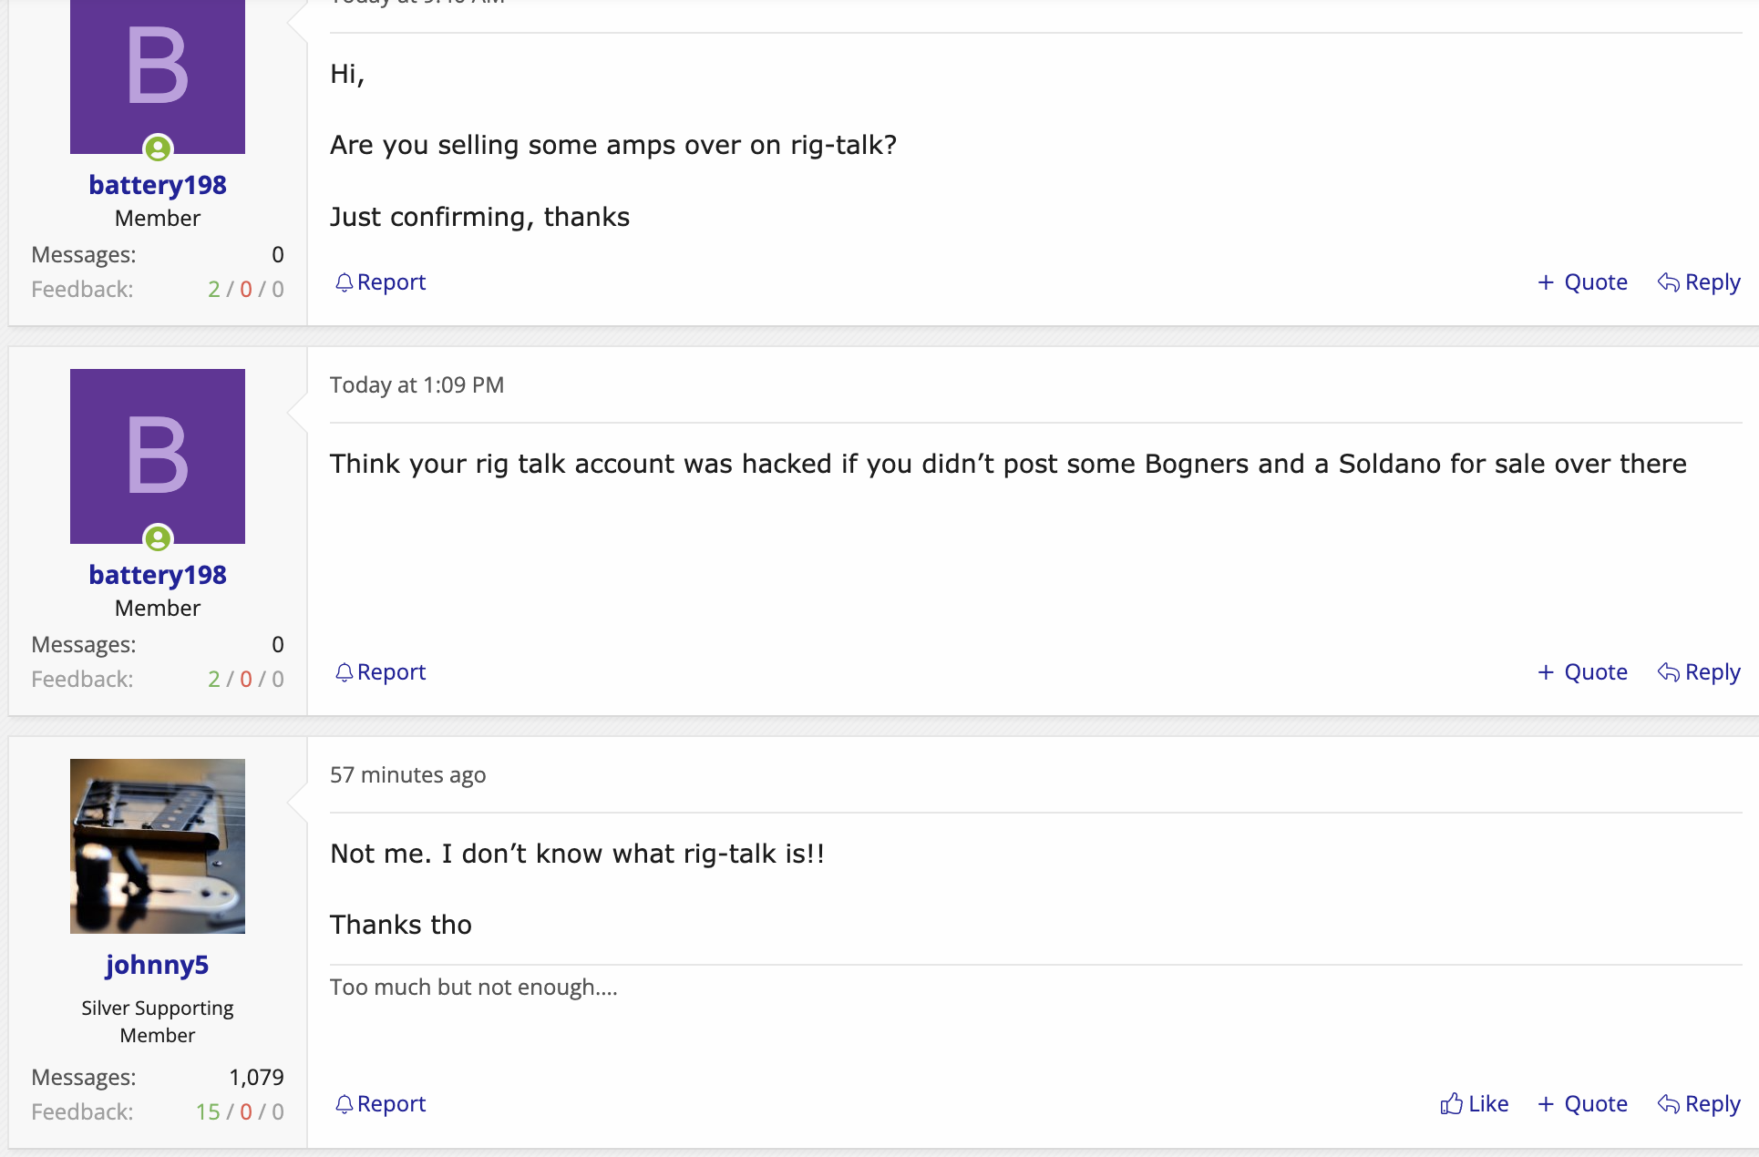Click the plus Quote icon on johnny5's post

pyautogui.click(x=1546, y=1104)
